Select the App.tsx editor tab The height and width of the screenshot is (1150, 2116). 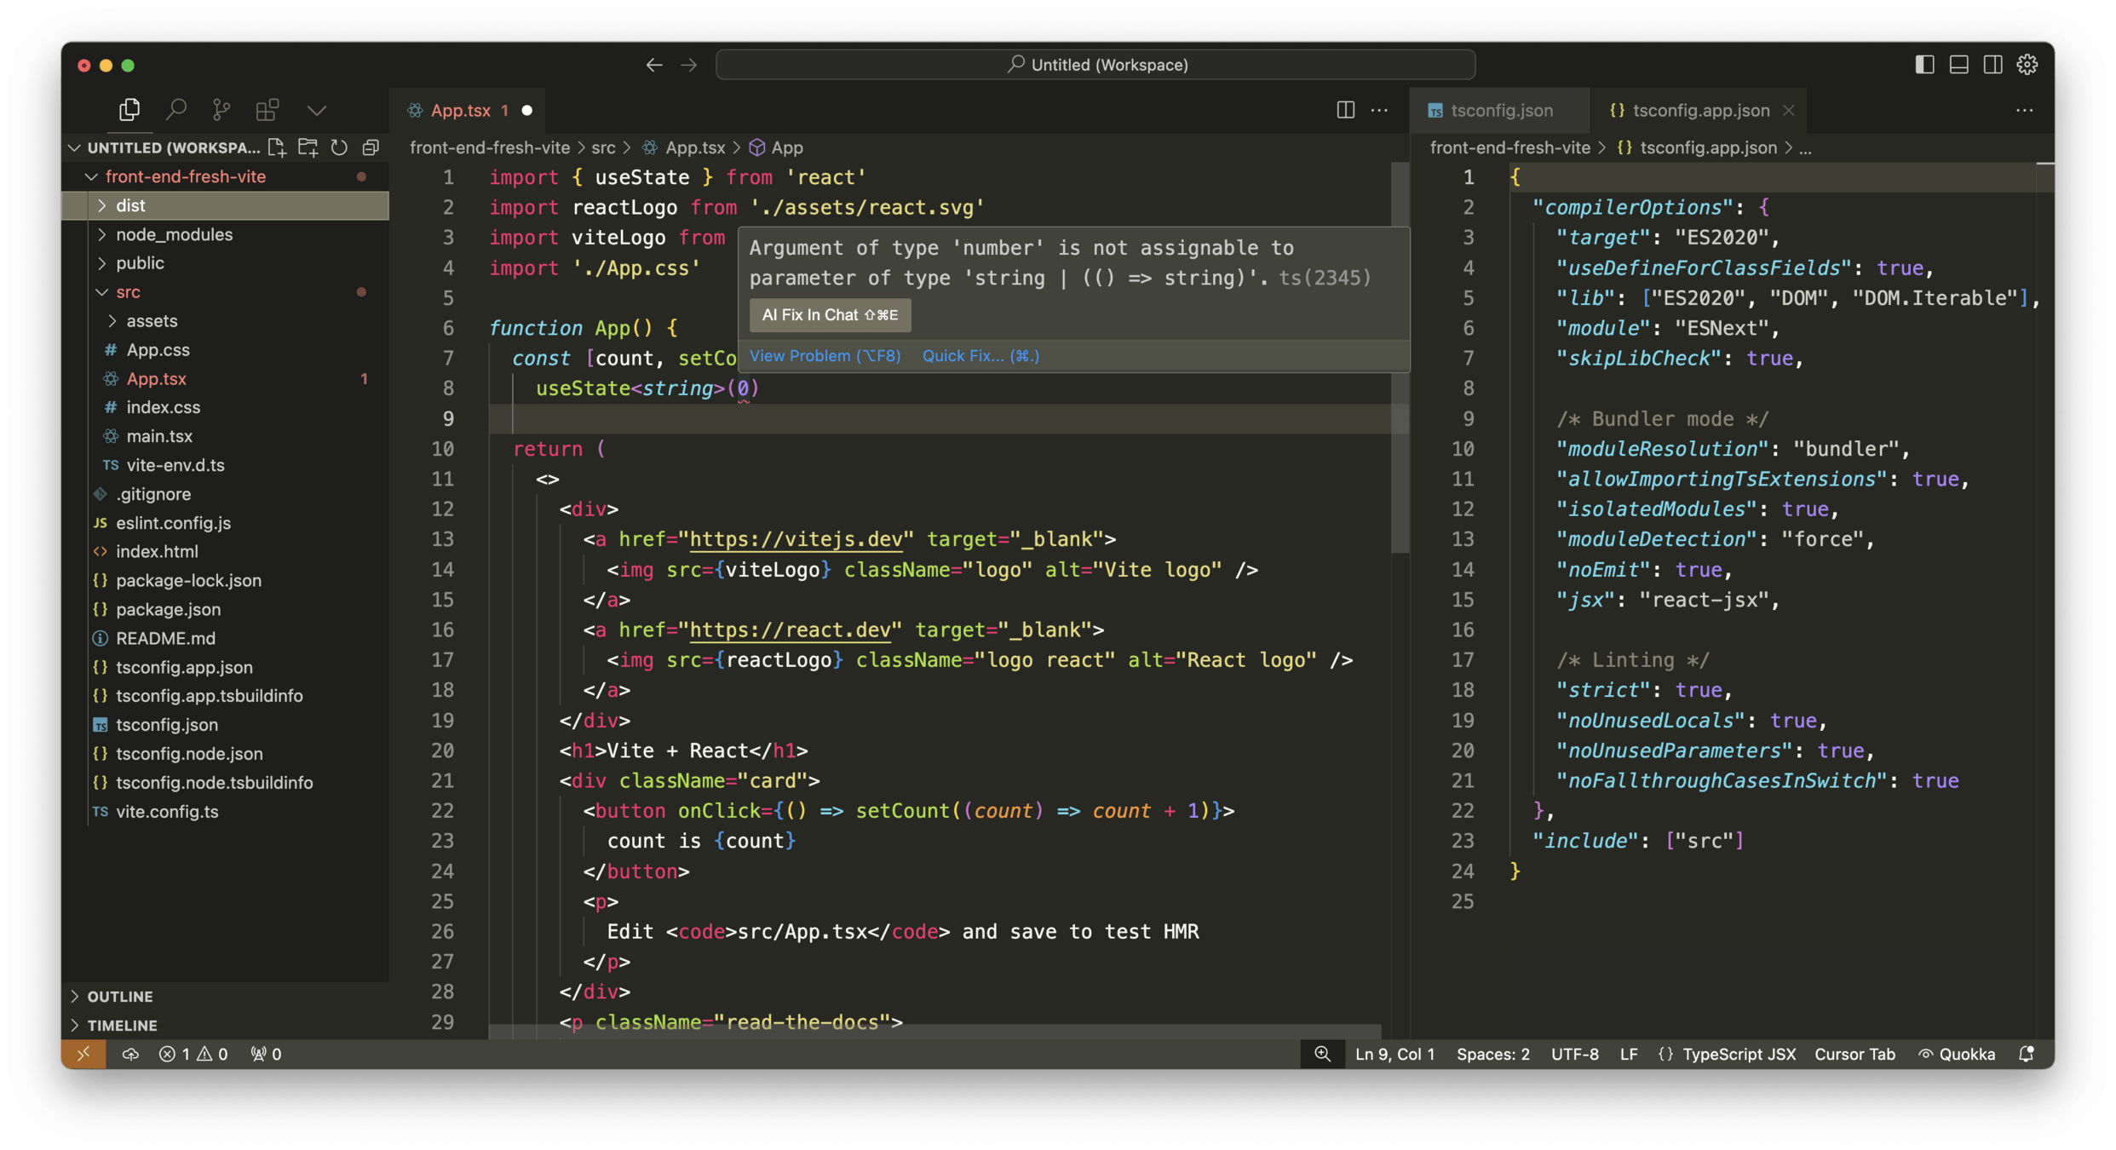click(460, 111)
